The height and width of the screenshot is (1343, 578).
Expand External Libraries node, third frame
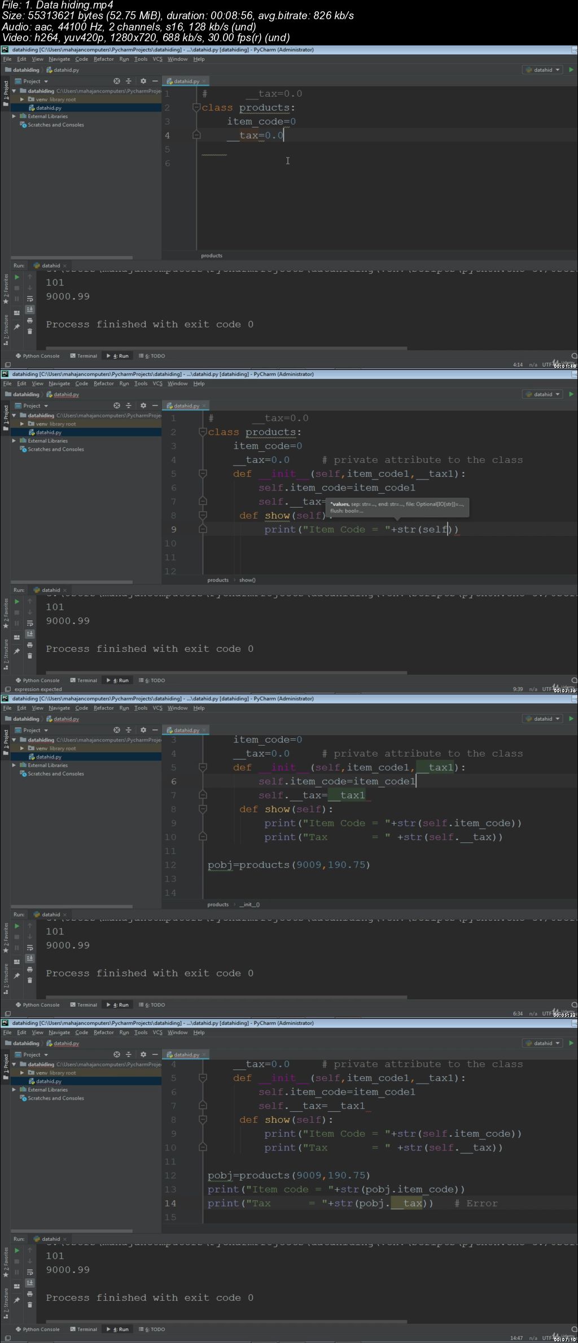click(x=14, y=765)
